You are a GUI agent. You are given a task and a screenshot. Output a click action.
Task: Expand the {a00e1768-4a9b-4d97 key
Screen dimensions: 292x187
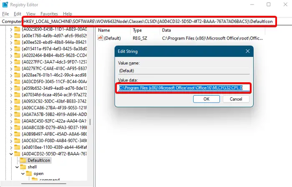tap(11, 36)
